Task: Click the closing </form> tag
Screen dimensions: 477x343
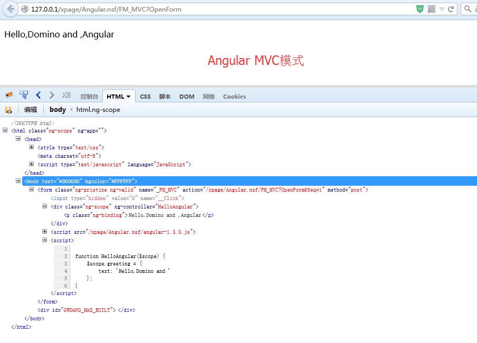Action: point(47,302)
